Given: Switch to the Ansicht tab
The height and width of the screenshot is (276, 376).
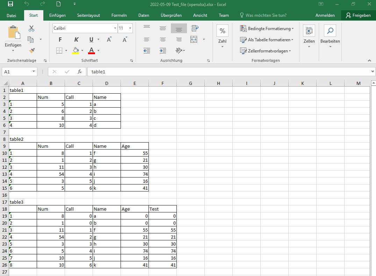Looking at the screenshot, I should coord(200,15).
